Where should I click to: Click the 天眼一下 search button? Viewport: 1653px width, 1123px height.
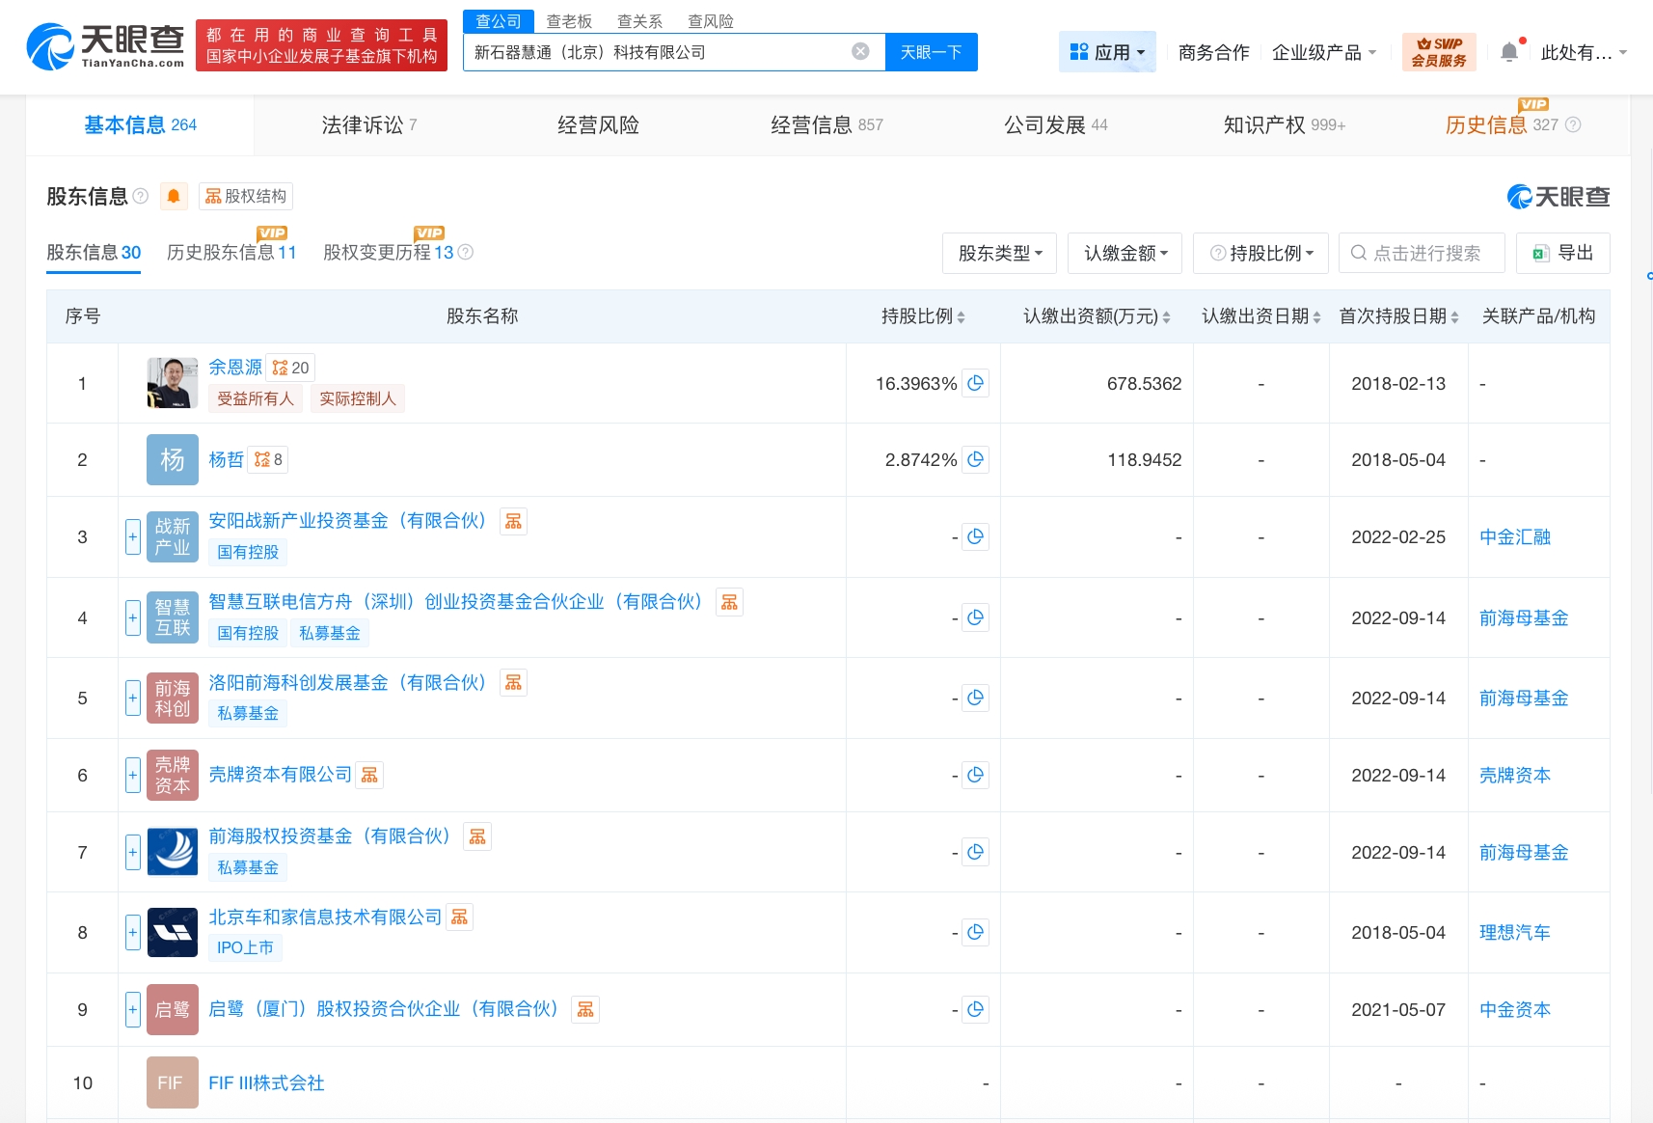pos(931,52)
